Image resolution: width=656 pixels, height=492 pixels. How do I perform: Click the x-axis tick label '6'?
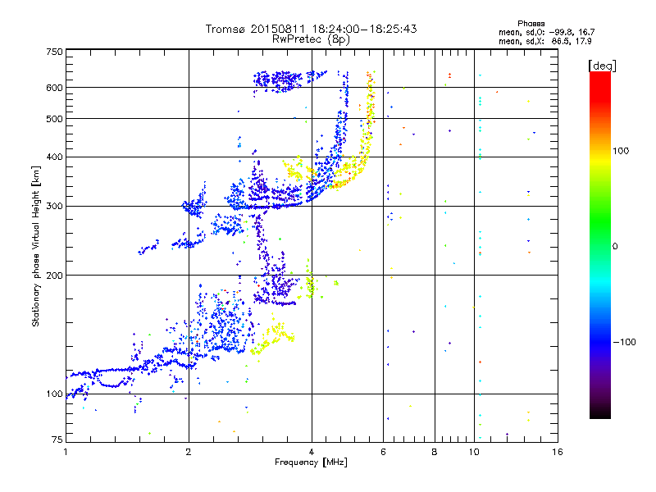pyautogui.click(x=383, y=452)
